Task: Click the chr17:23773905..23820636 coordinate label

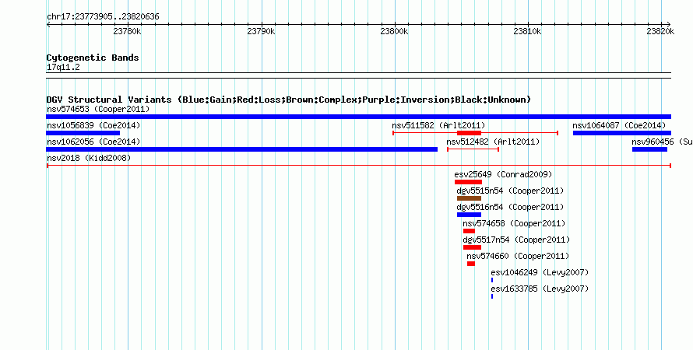Action: [103, 17]
